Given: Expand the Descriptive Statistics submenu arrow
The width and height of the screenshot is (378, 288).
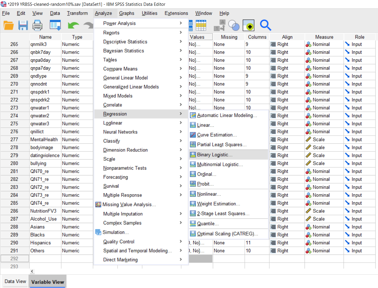Looking at the screenshot, I should coord(181,42).
